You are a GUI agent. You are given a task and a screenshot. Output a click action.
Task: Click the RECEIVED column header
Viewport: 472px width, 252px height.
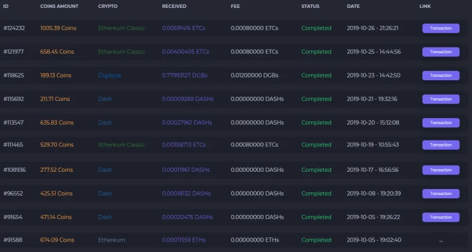[x=174, y=7]
